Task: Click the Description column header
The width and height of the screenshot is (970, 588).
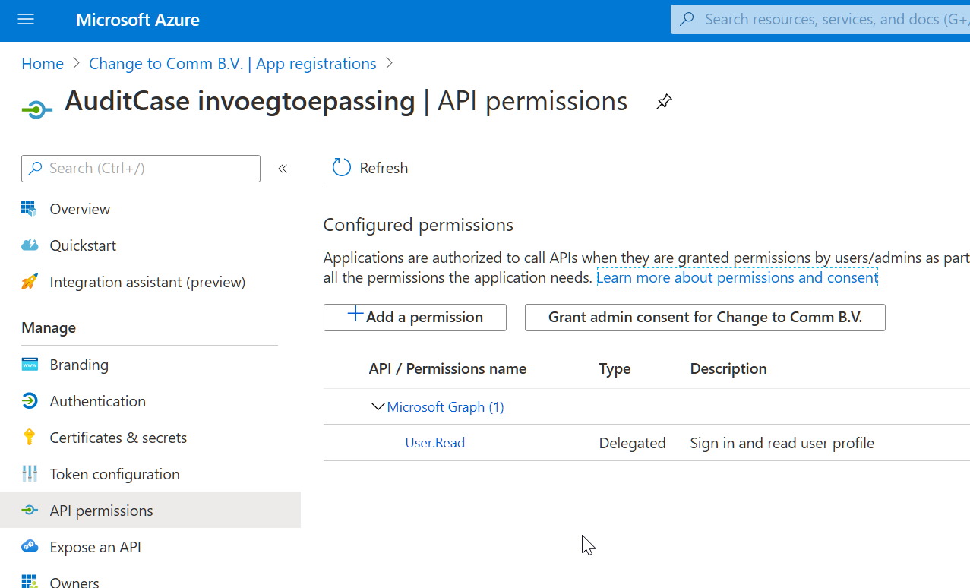Action: click(728, 368)
